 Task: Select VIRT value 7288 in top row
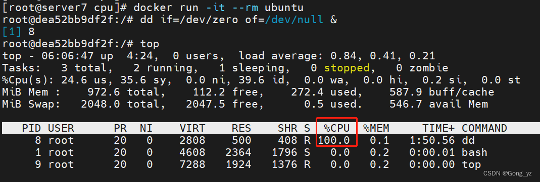[x=192, y=164]
